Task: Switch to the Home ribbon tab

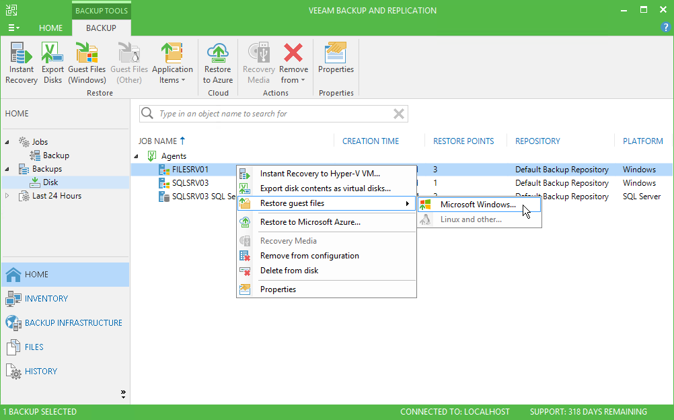Action: click(x=50, y=28)
